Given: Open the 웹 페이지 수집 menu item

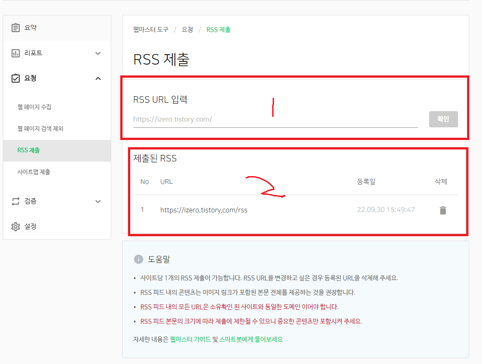Looking at the screenshot, I should 34,107.
